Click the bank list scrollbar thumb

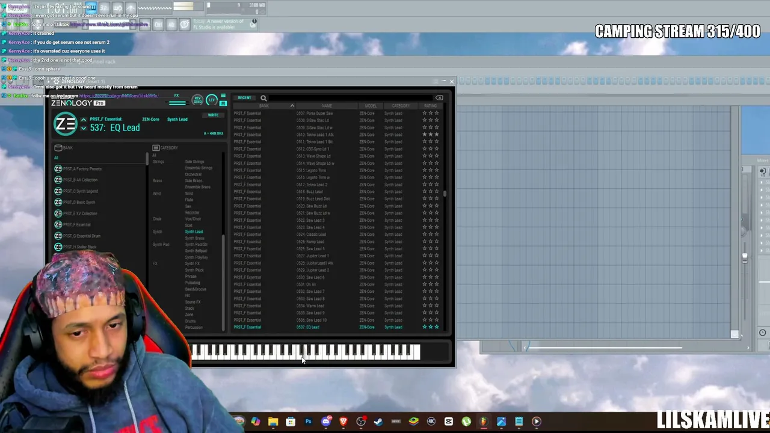point(147,159)
